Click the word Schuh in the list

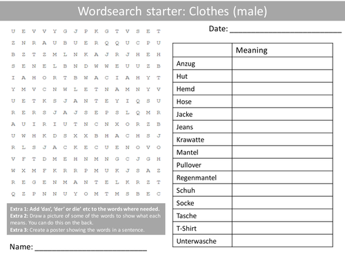point(186,191)
